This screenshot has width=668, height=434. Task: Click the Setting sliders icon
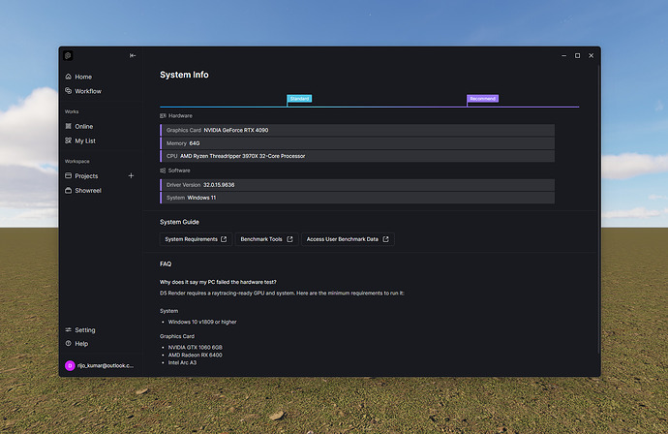pyautogui.click(x=68, y=329)
